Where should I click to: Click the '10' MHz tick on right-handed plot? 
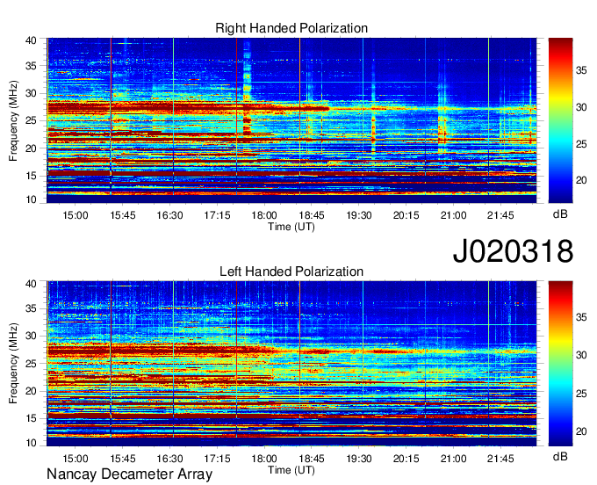click(x=32, y=199)
